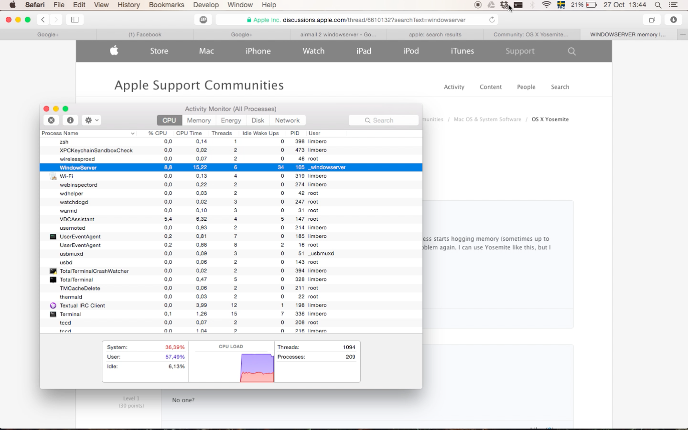Screen dimensions: 688x430
Task: Click the 'Mac OS & System Software' breadcrumb
Action: 487,119
